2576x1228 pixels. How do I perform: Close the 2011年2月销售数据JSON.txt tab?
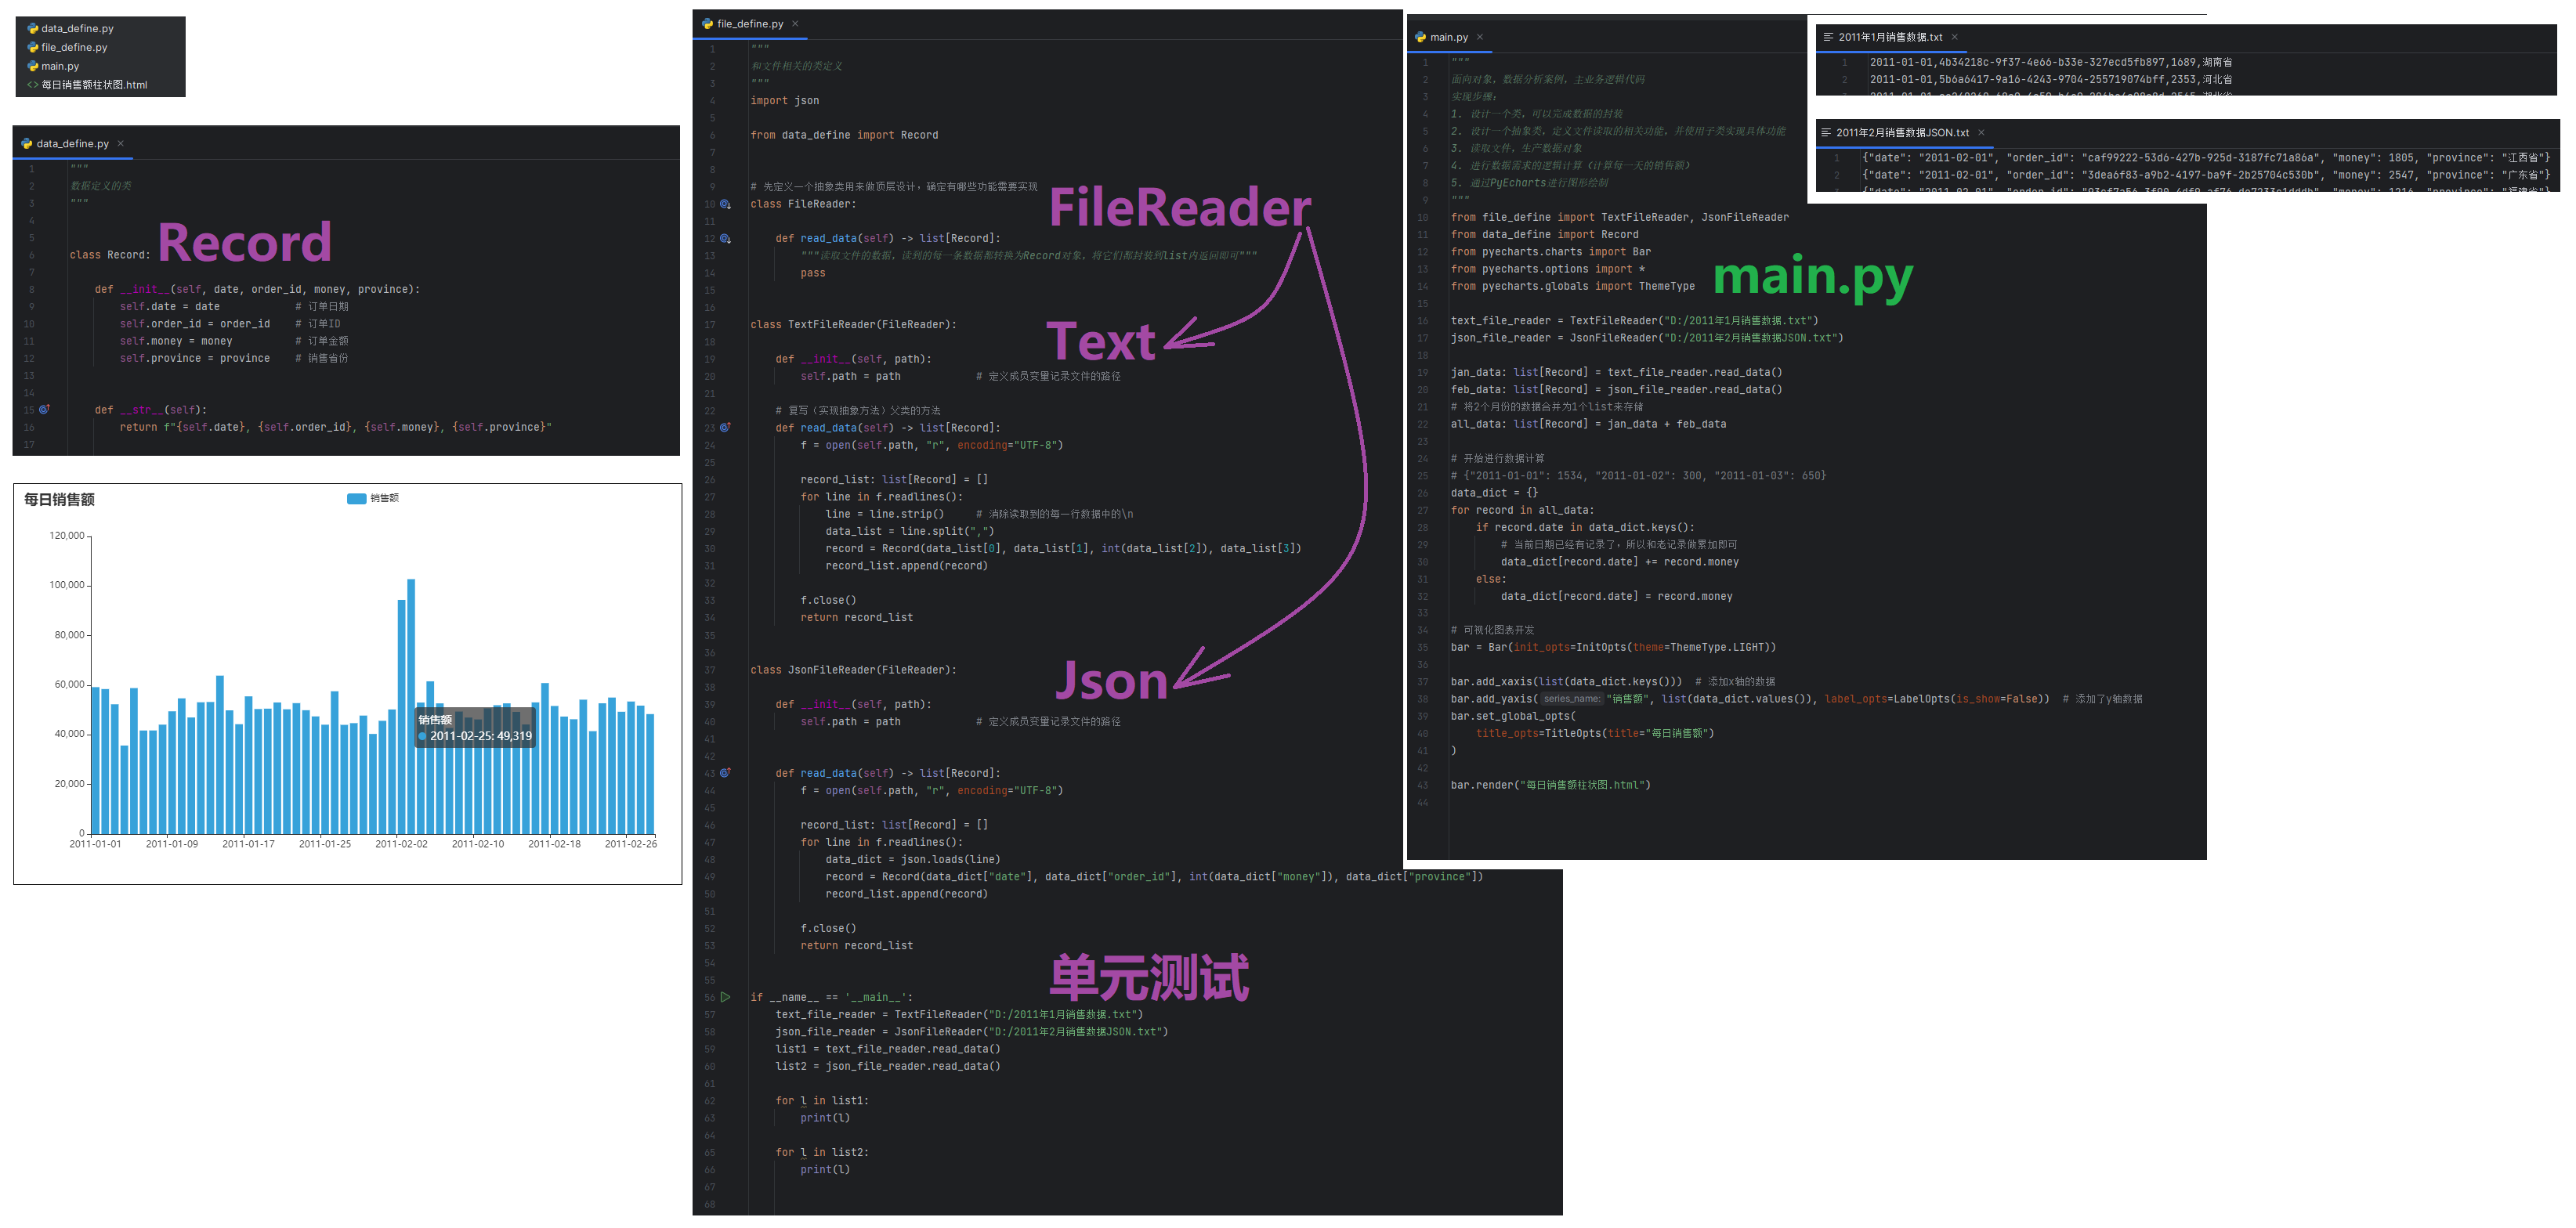pyautogui.click(x=1981, y=132)
